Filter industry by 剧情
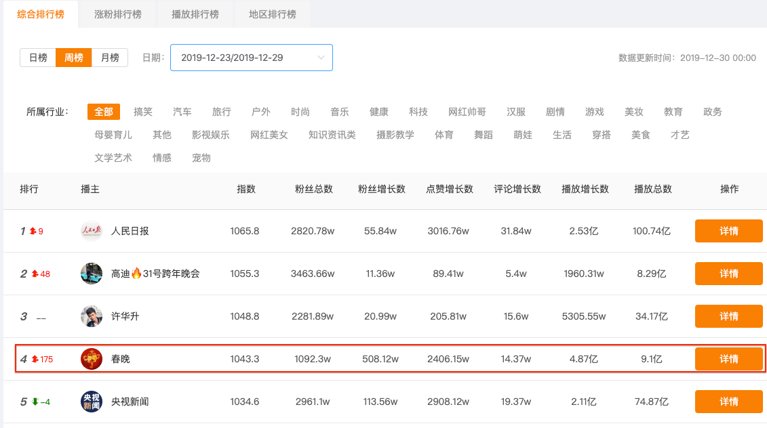767x428 pixels. coord(555,112)
